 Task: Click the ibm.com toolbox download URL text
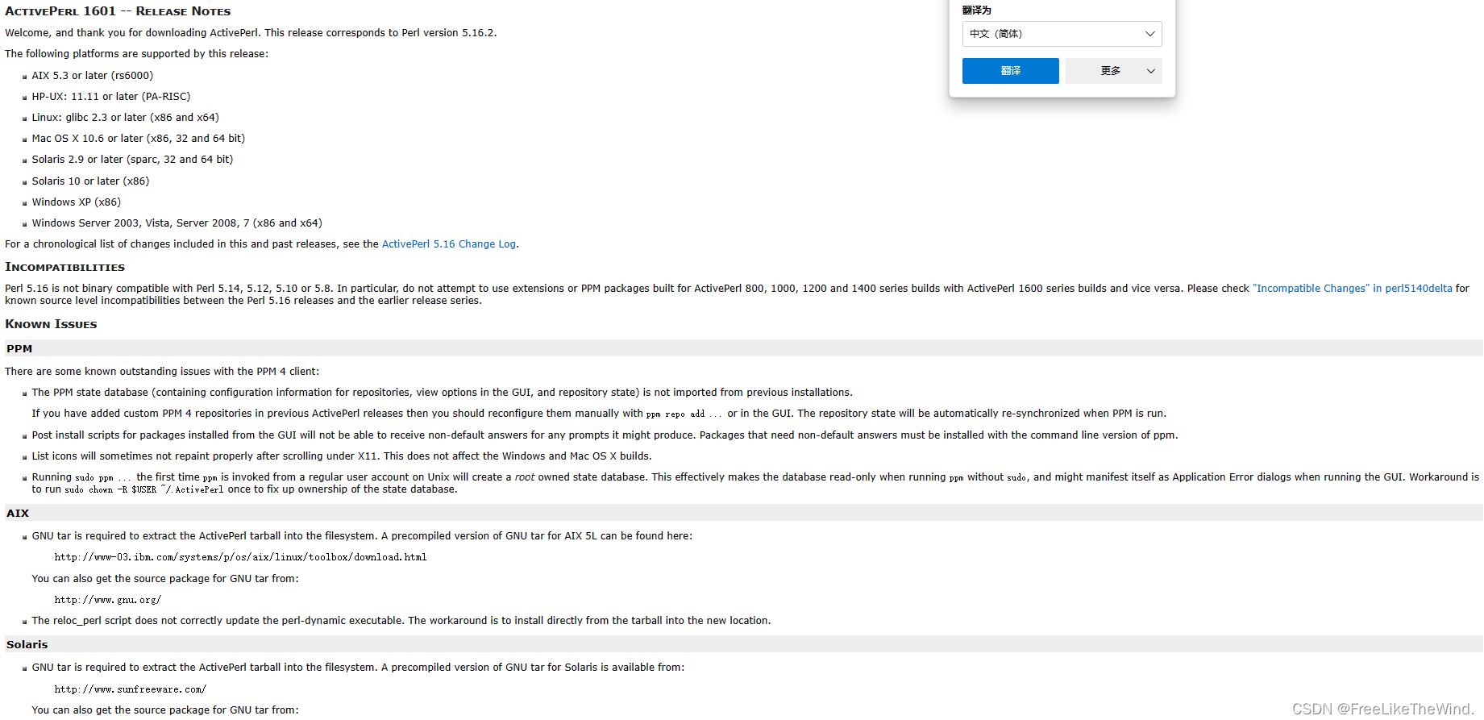pos(240,557)
